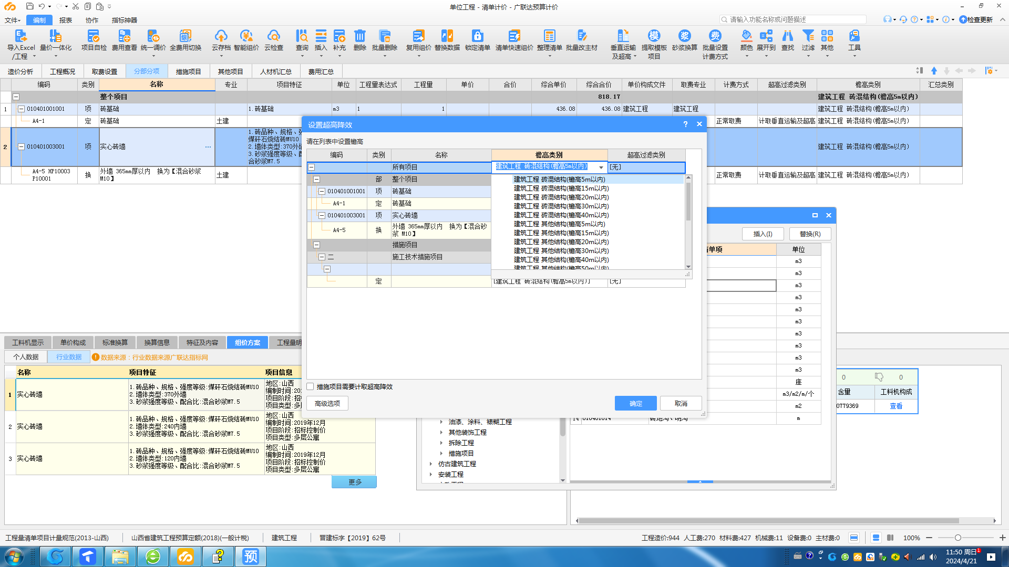This screenshot has height=567, width=1009.
Task: Run 项目自检 check
Action: [x=94, y=40]
